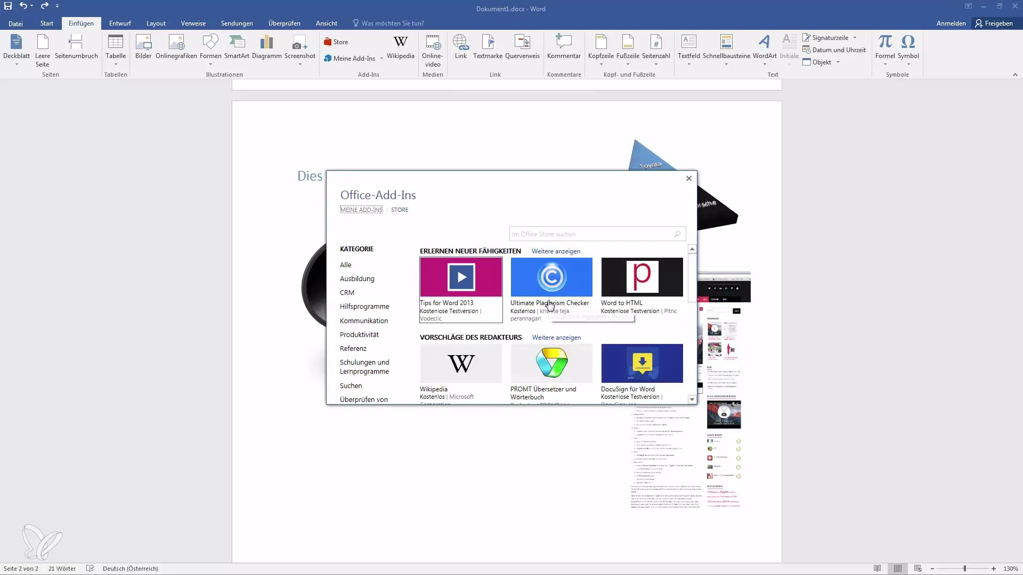Open Word to HTML add-in tile
The width and height of the screenshot is (1023, 575).
point(642,286)
